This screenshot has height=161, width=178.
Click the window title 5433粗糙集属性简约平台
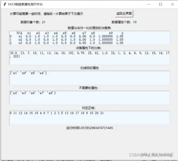click(25, 4)
